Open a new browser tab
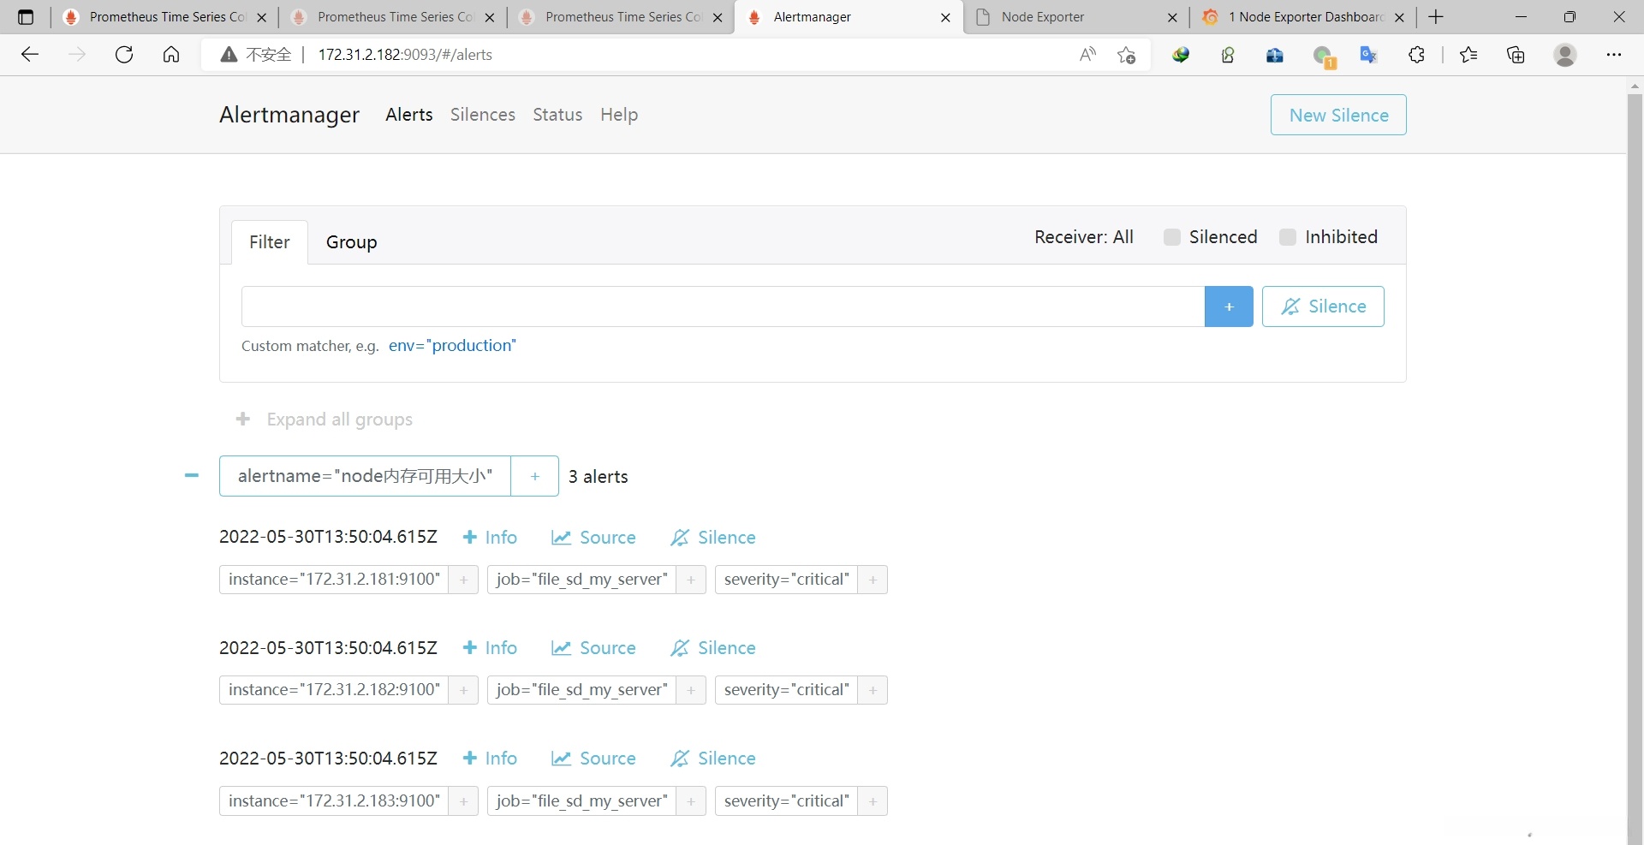The image size is (1644, 845). coord(1437,17)
